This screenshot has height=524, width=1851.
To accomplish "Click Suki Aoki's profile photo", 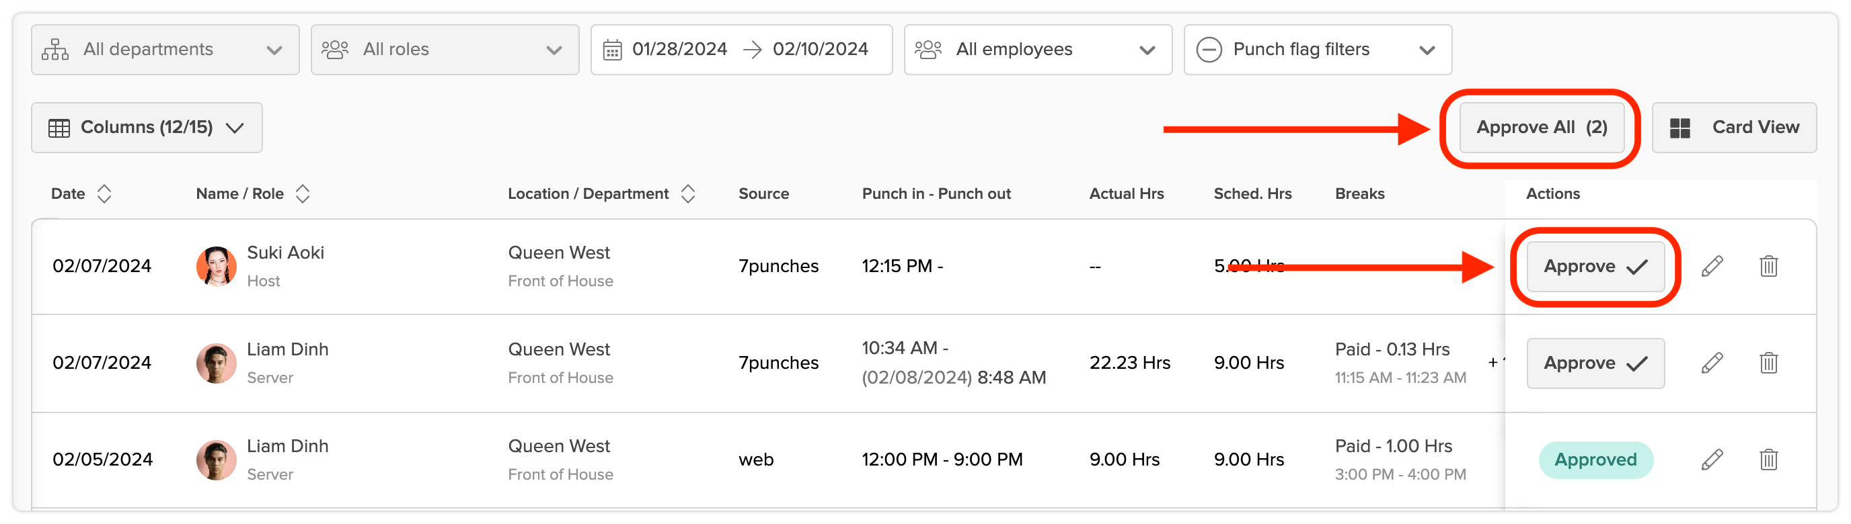I will [x=217, y=266].
